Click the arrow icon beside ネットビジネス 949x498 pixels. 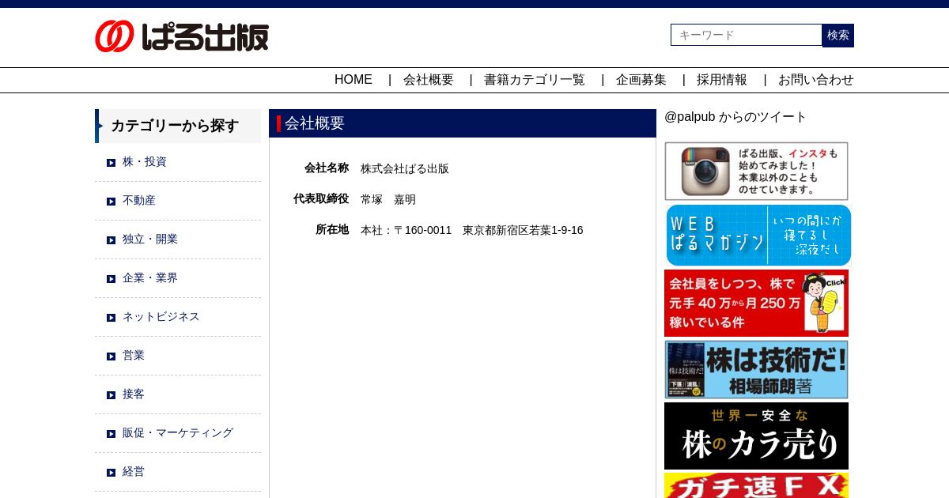pos(112,318)
